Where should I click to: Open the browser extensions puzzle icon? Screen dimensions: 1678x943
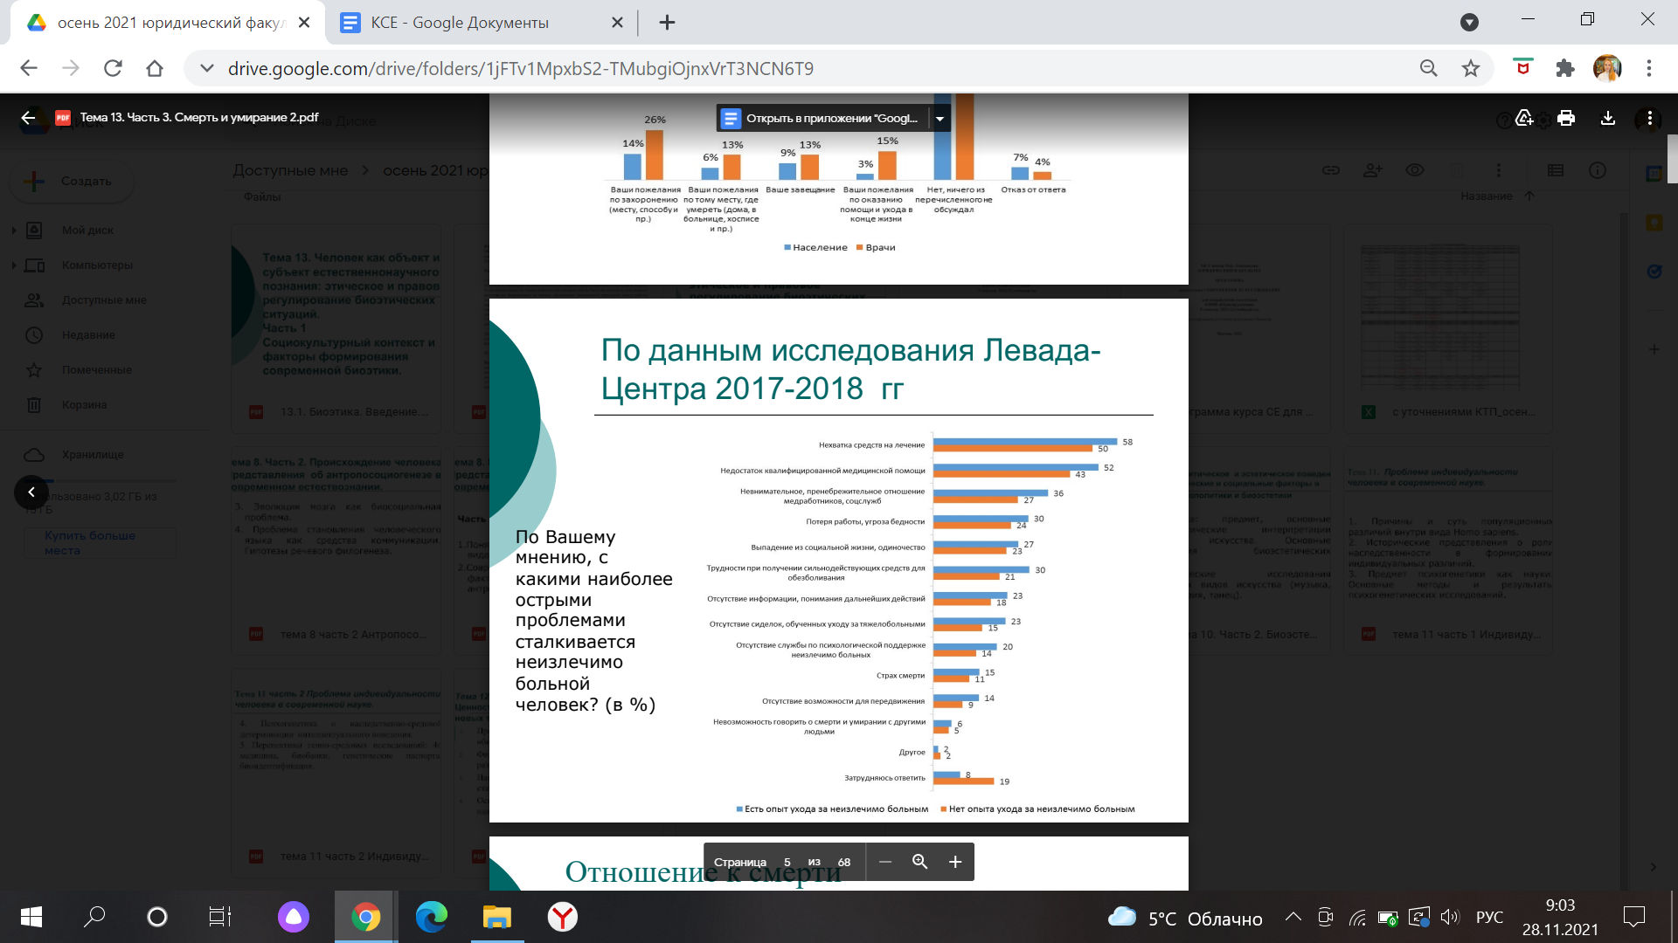click(1565, 68)
